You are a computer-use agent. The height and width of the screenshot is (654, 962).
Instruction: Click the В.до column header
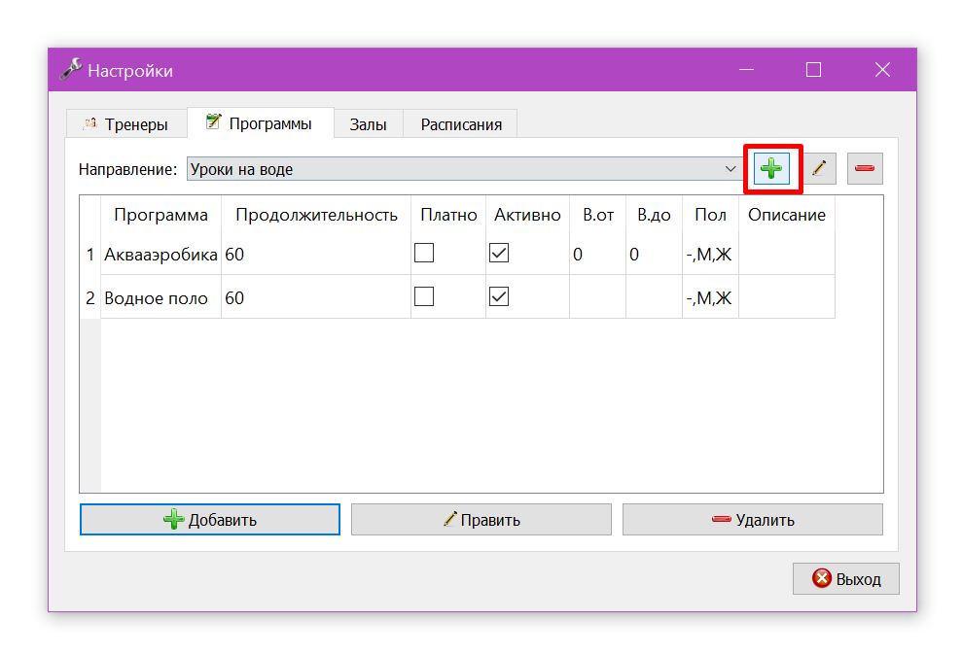click(654, 215)
